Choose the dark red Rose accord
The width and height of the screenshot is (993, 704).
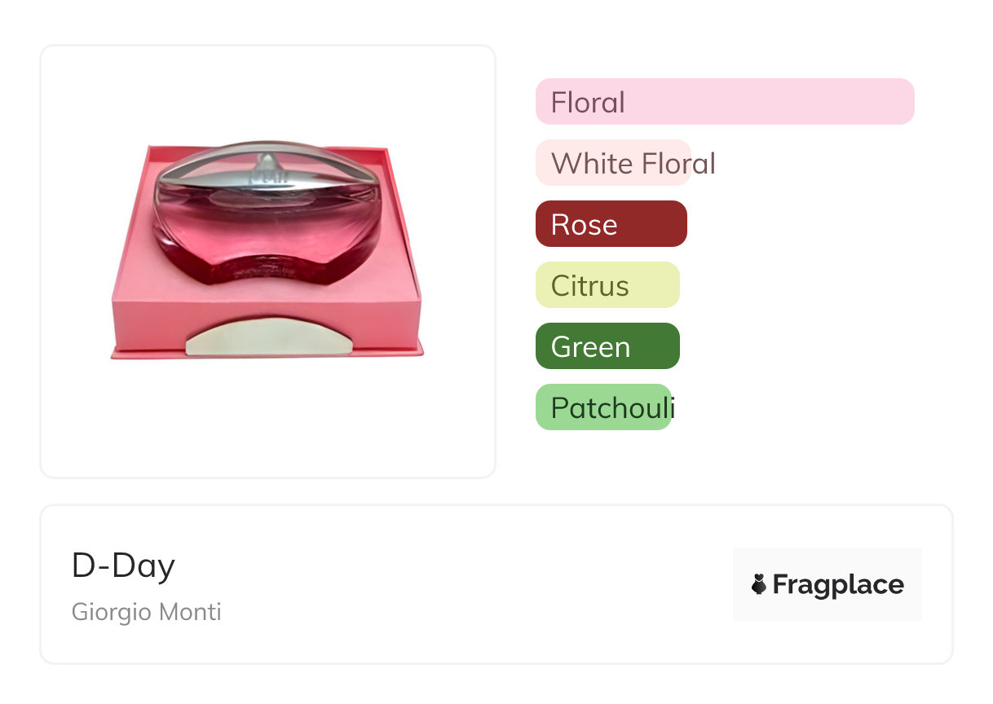point(611,224)
